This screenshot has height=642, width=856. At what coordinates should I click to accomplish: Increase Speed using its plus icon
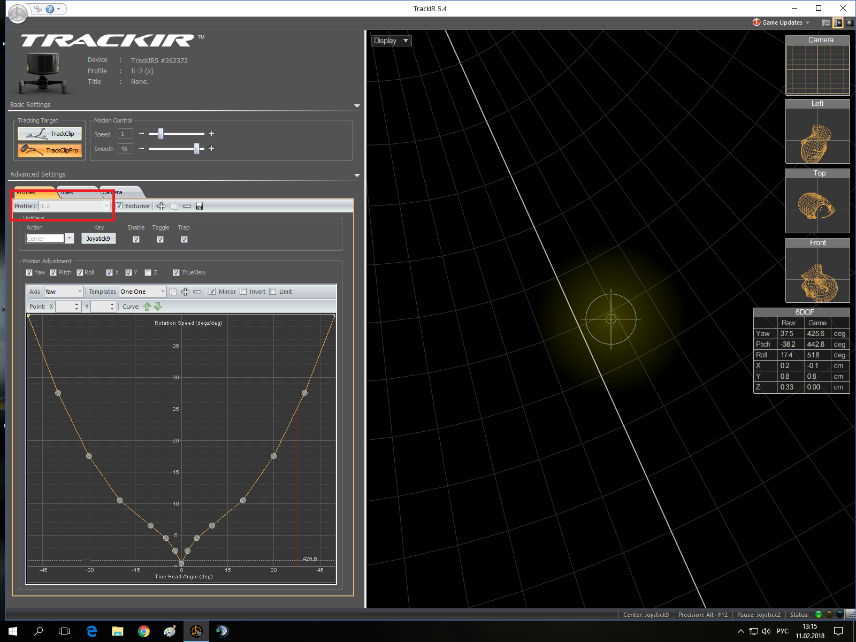tap(211, 133)
